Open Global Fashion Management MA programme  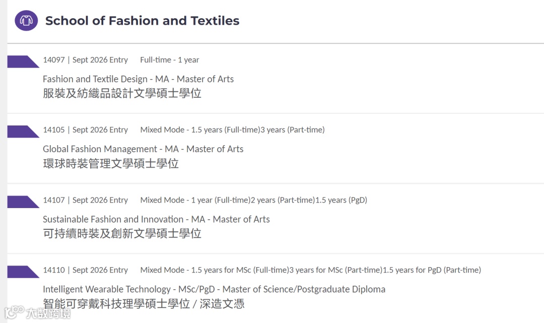pyautogui.click(x=143, y=149)
